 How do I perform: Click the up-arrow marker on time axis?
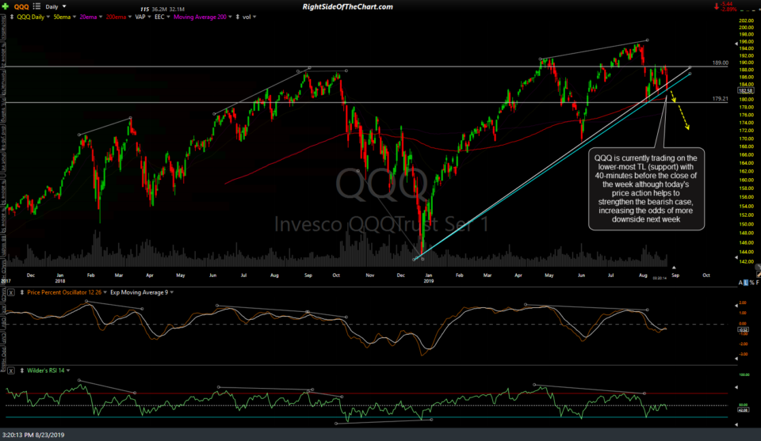coord(674,268)
